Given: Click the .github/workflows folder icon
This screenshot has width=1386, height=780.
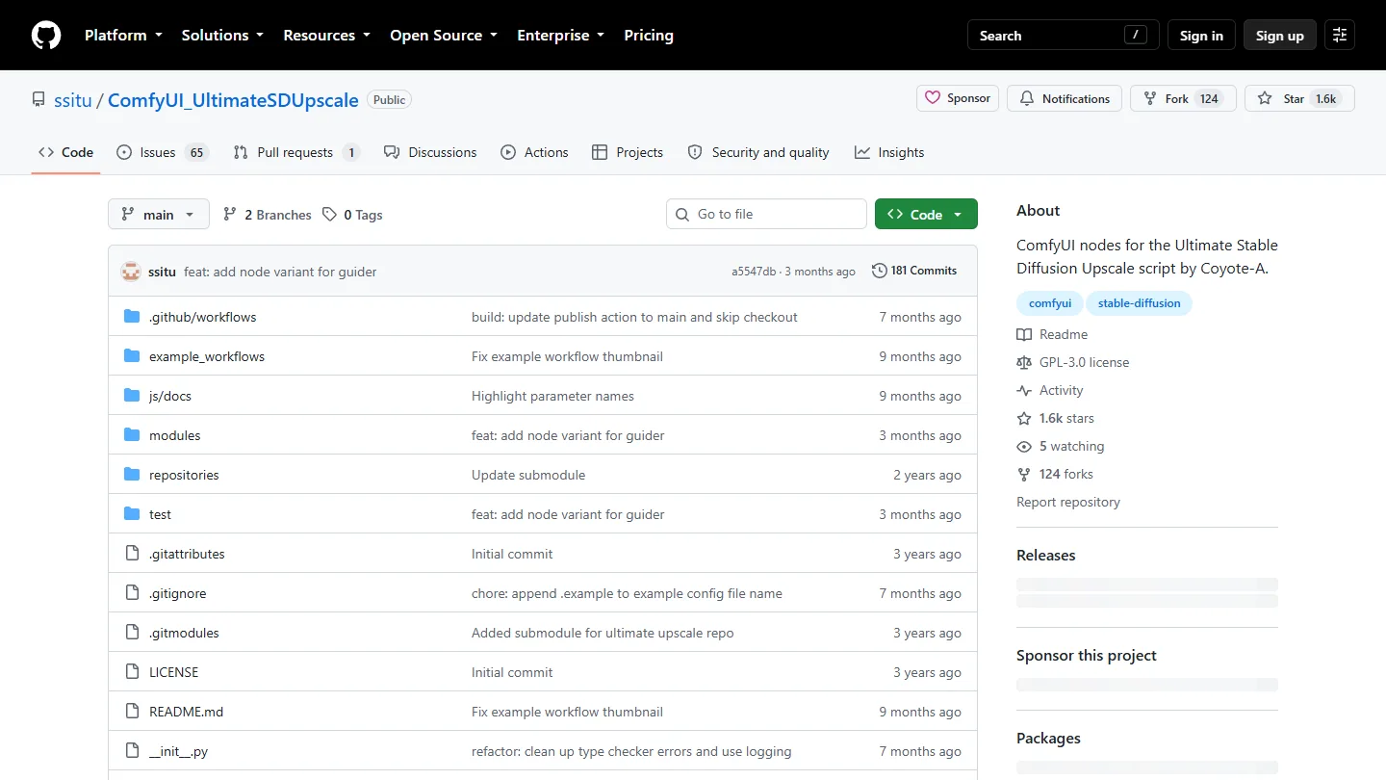Looking at the screenshot, I should tap(132, 317).
